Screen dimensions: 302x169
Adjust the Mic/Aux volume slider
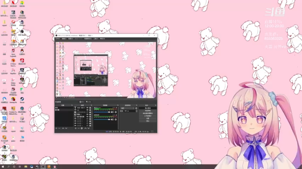tap(102, 112)
